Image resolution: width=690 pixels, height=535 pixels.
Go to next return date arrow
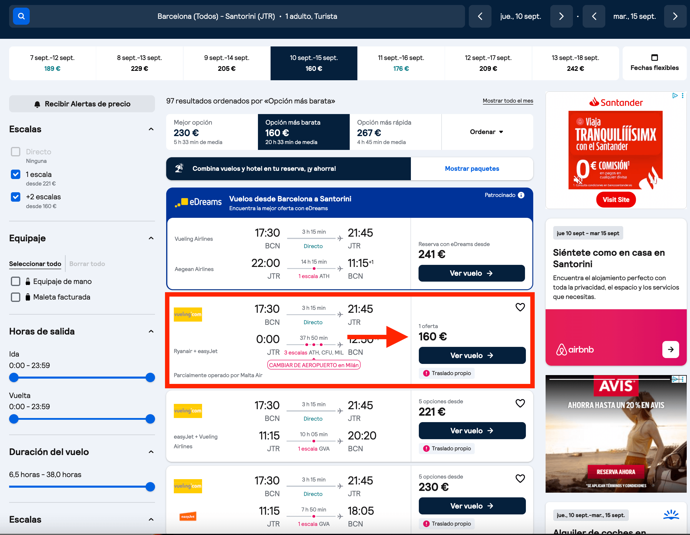tap(675, 16)
